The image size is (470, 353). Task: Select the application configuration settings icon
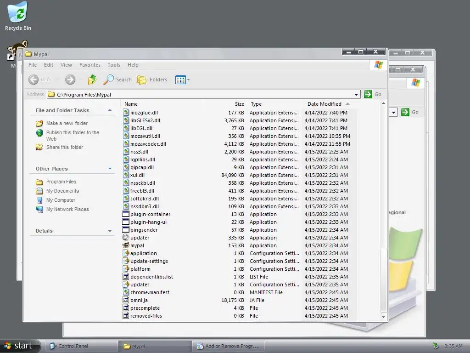126,253
